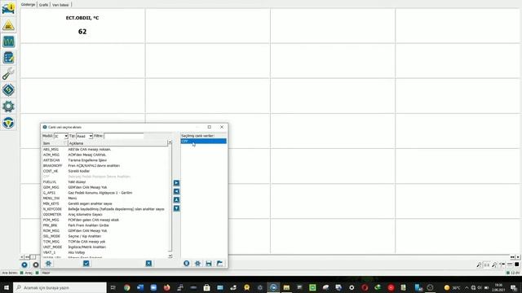Focus the Filtre input field

(124, 136)
